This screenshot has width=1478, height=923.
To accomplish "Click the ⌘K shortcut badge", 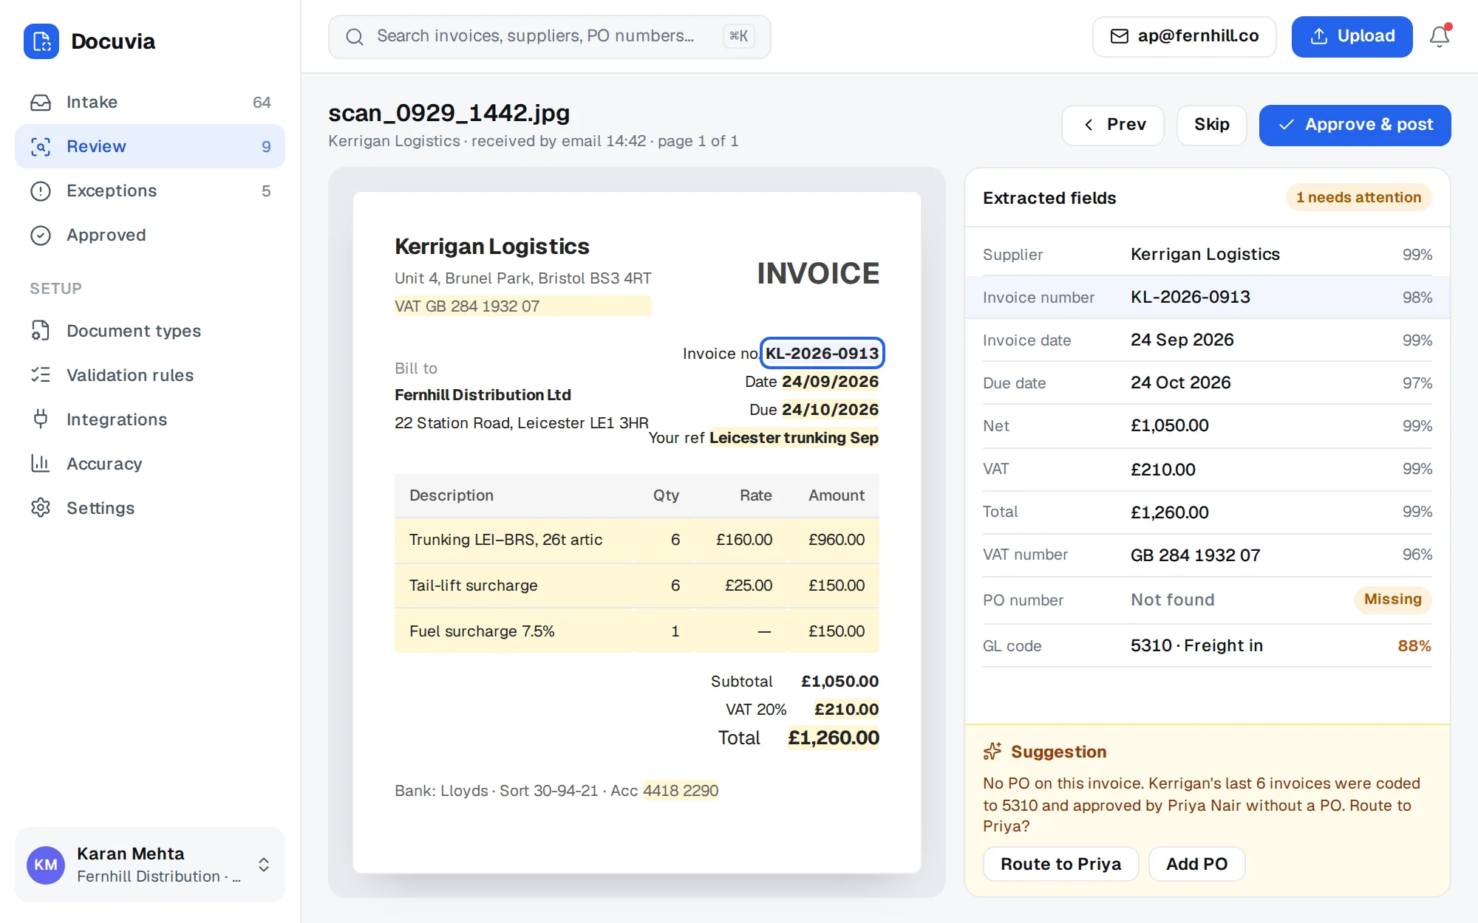I will pyautogui.click(x=738, y=36).
